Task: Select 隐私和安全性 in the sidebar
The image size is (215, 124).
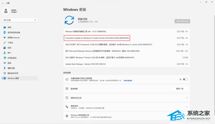Action: pos(20,73)
